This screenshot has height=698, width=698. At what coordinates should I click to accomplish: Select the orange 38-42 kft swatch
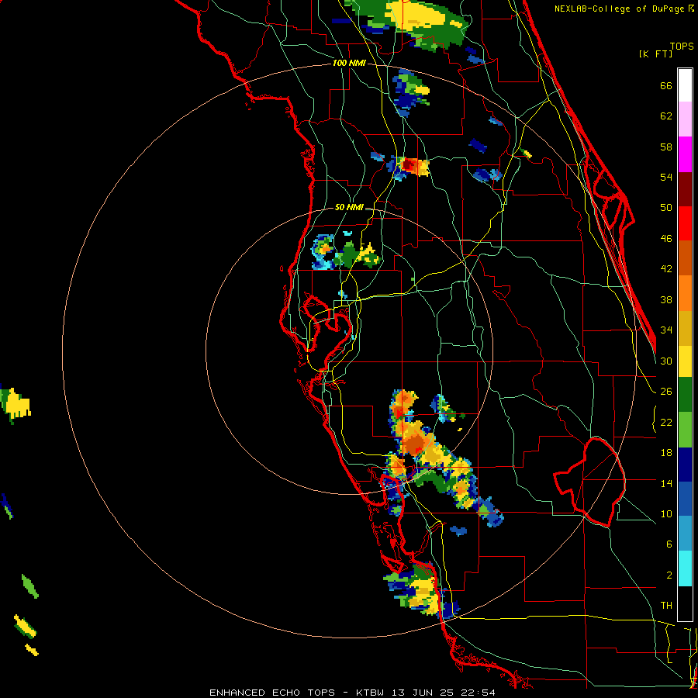coord(685,293)
